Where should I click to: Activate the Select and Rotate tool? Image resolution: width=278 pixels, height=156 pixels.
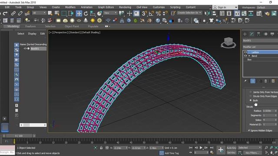coord(86,13)
